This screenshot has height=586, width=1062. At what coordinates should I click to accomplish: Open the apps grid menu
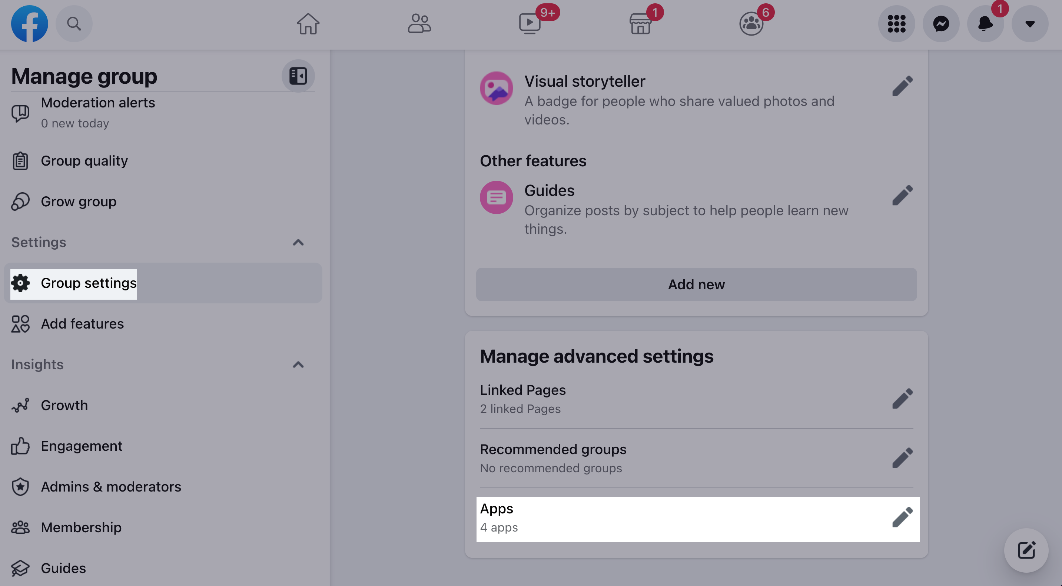coord(896,23)
